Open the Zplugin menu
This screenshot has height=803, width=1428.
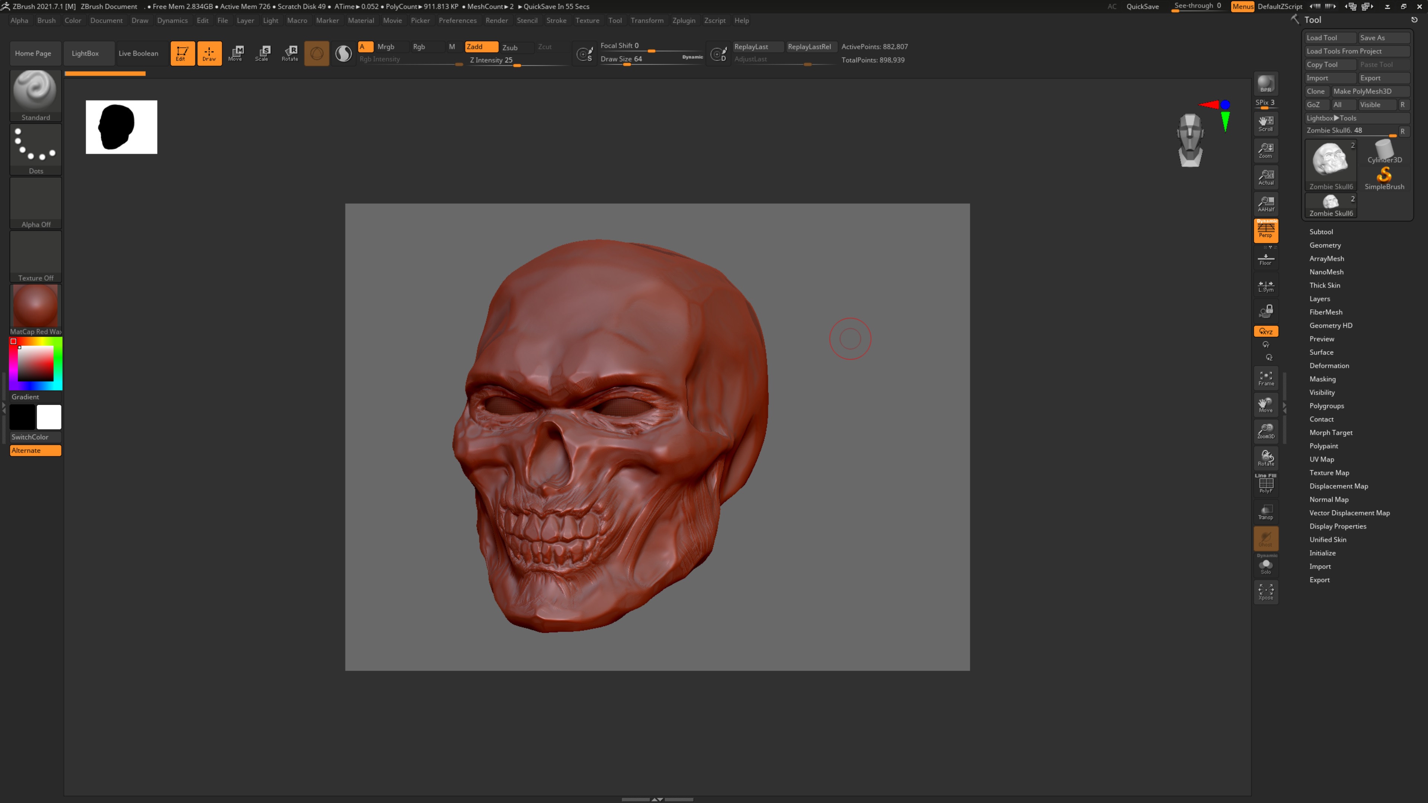coord(684,20)
